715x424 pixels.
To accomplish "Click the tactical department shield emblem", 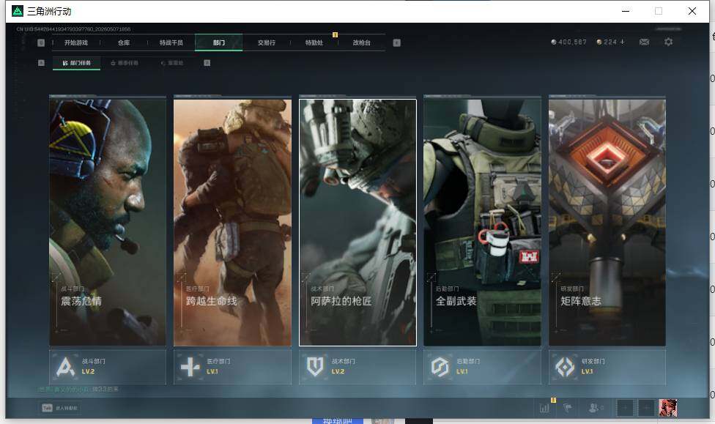I will (315, 367).
